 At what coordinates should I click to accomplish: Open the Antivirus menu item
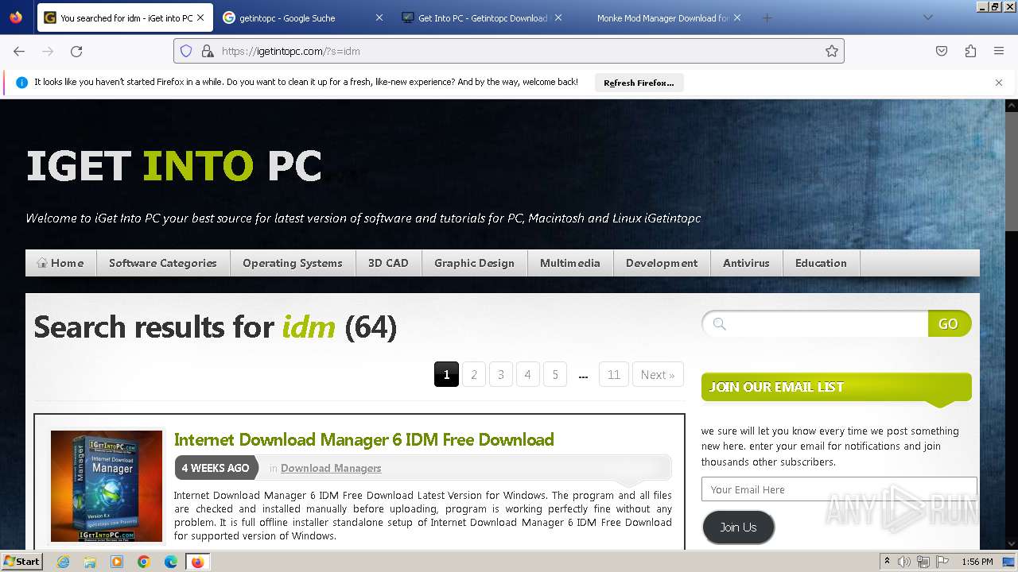pos(746,263)
